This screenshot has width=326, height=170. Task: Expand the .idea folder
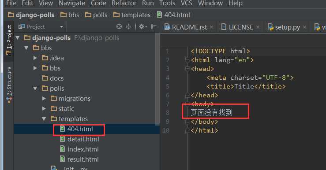pos(35,58)
